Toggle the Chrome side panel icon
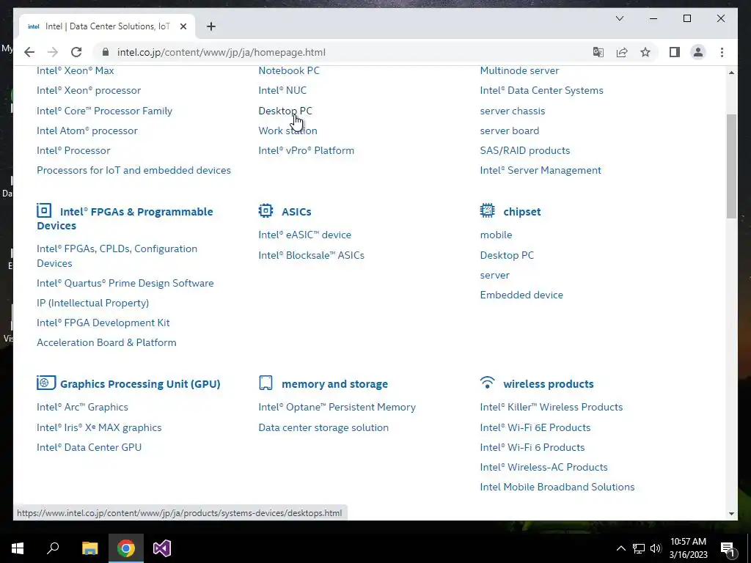 [x=675, y=52]
